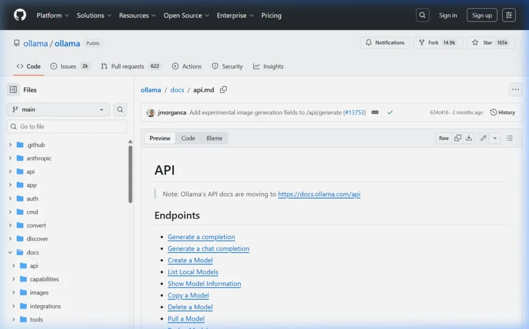Open the edit options dropdown arrow
Image resolution: width=529 pixels, height=329 pixels.
coord(494,138)
